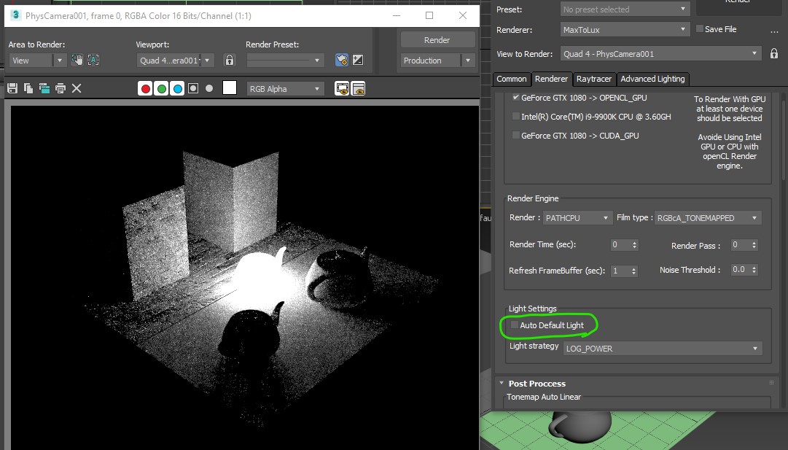Collapse the Post Proccess rollout
788x450 pixels.
tap(537, 384)
